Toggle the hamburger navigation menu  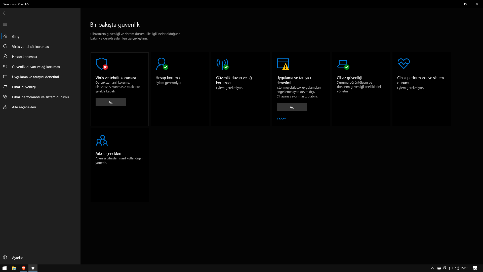(x=5, y=24)
